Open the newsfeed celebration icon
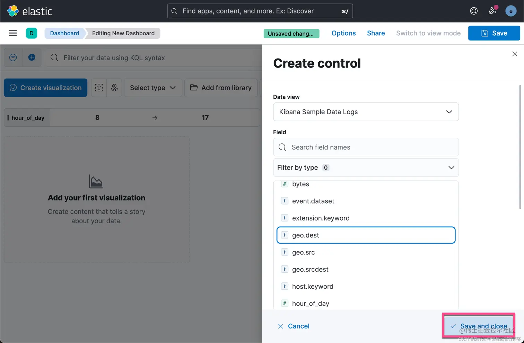 [x=492, y=11]
